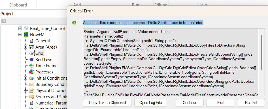Click the Open Log File button
Image resolution: width=268 pixels, height=109 pixels.
(x=150, y=103)
